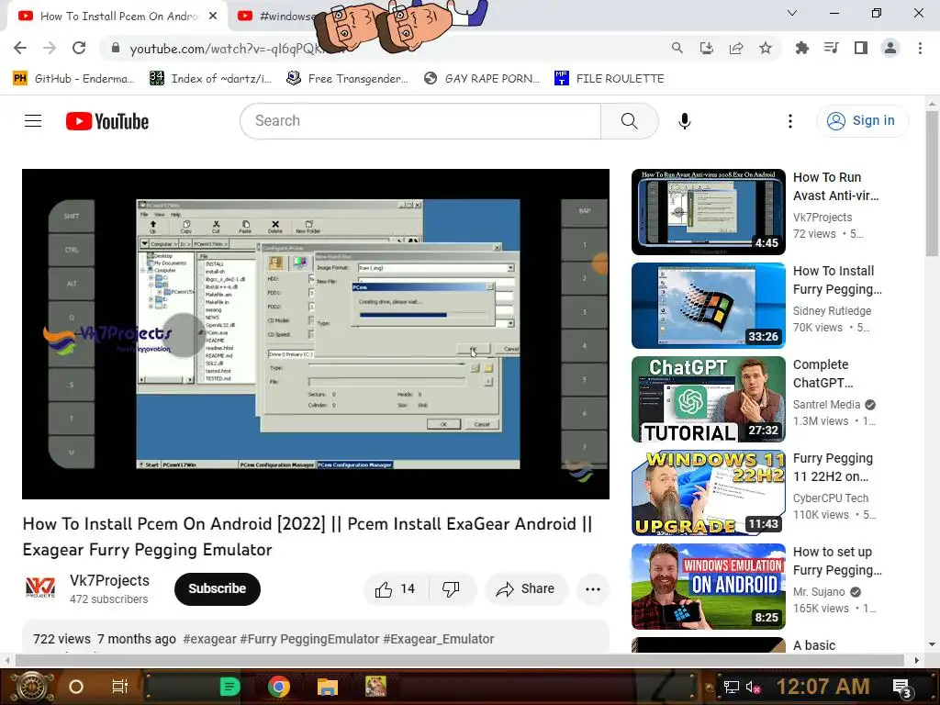This screenshot has width=940, height=705.
Task: Share the video
Action: coord(525,589)
